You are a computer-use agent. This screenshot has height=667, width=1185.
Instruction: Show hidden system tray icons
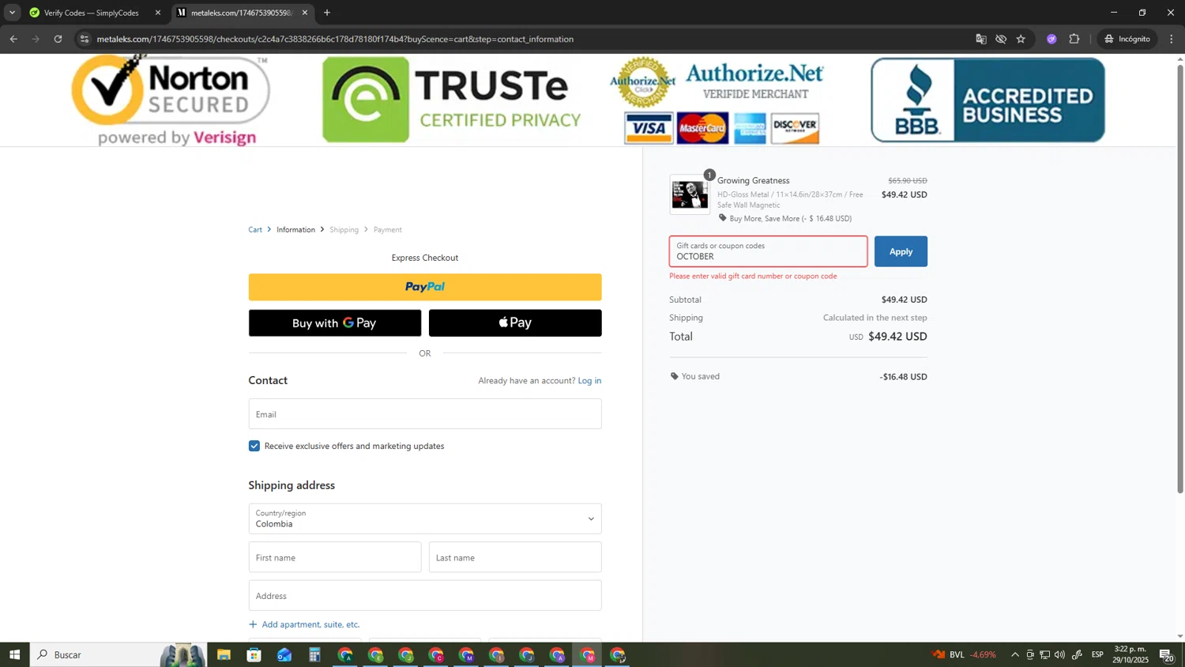tap(1015, 654)
